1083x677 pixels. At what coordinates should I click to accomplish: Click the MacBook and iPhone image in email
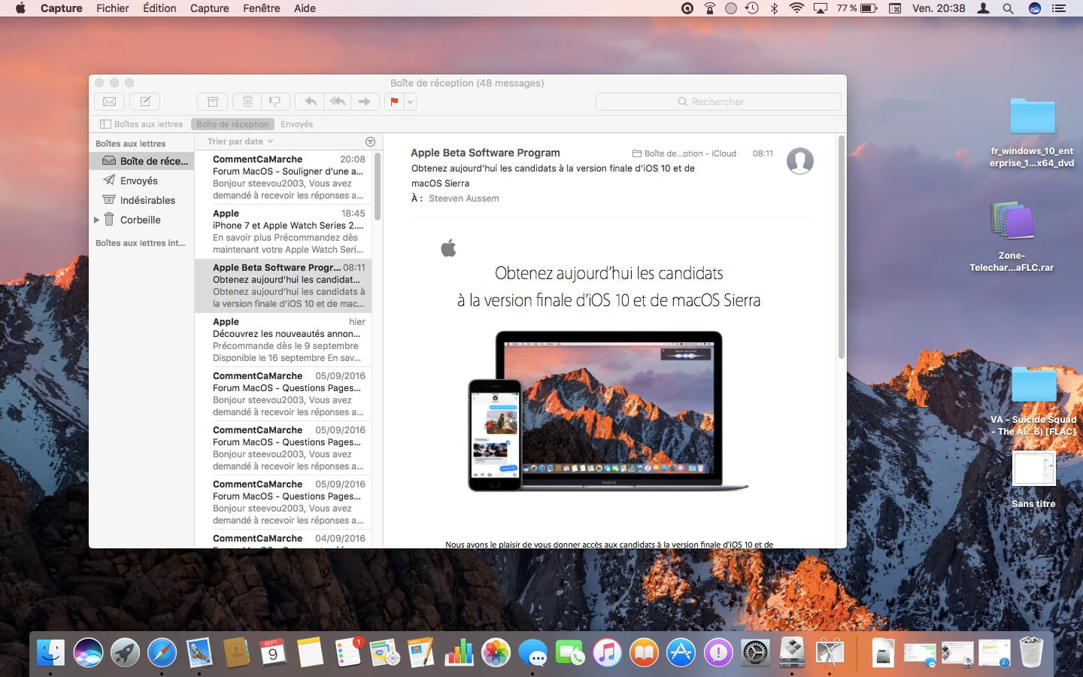608,411
